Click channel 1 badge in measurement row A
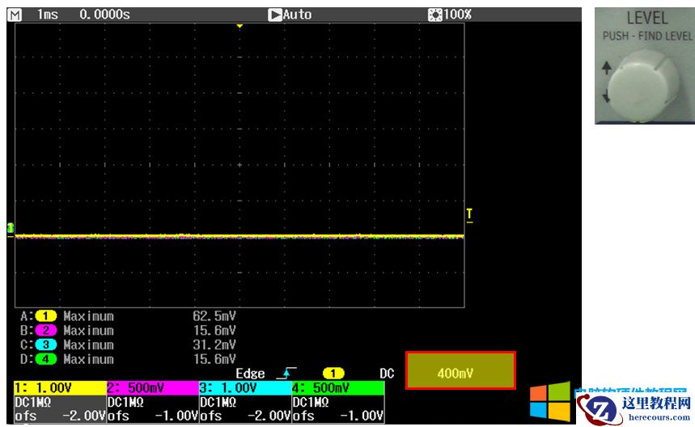This screenshot has width=695, height=427. (47, 316)
